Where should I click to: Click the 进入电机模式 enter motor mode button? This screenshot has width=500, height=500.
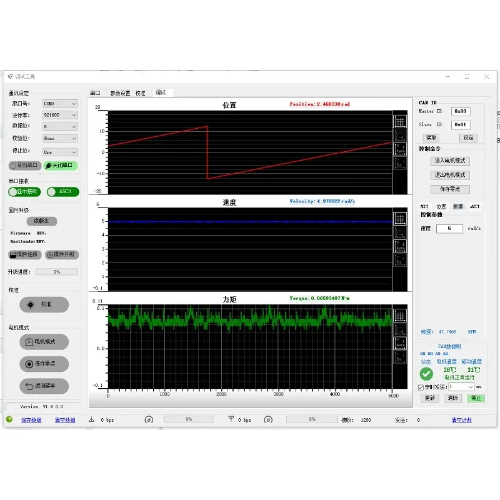450,161
